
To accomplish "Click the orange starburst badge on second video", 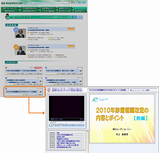I will point(16,47).
